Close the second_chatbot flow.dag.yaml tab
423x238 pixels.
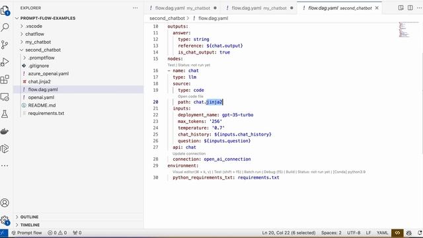pos(377,8)
